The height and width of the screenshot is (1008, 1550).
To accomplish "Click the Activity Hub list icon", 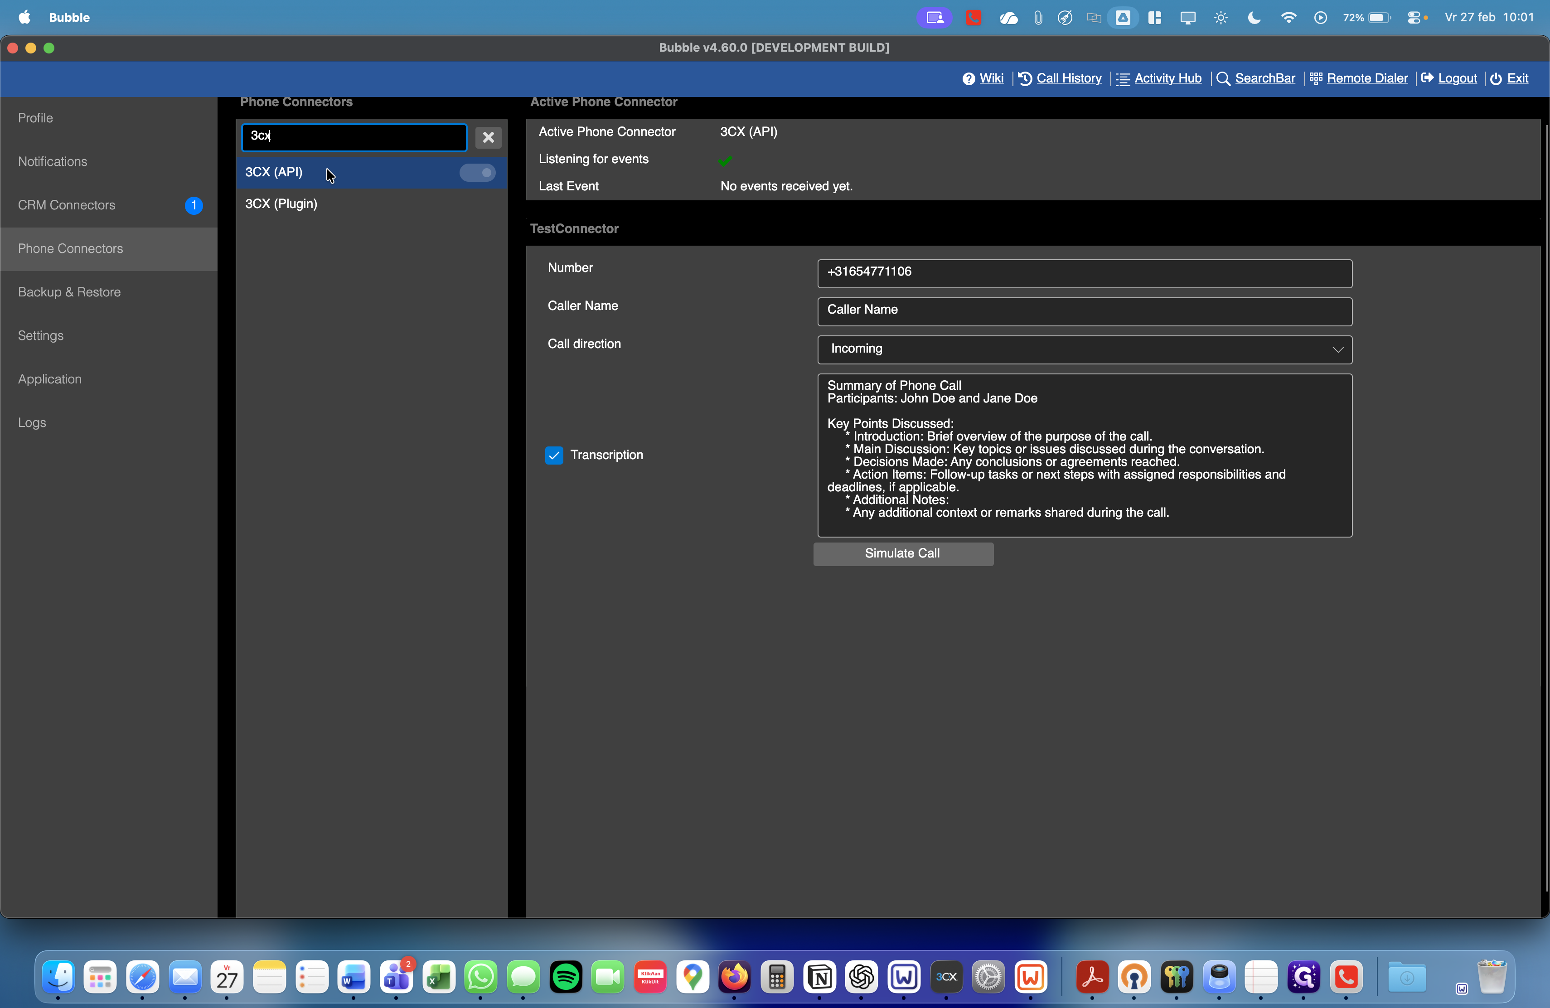I will pyautogui.click(x=1123, y=79).
